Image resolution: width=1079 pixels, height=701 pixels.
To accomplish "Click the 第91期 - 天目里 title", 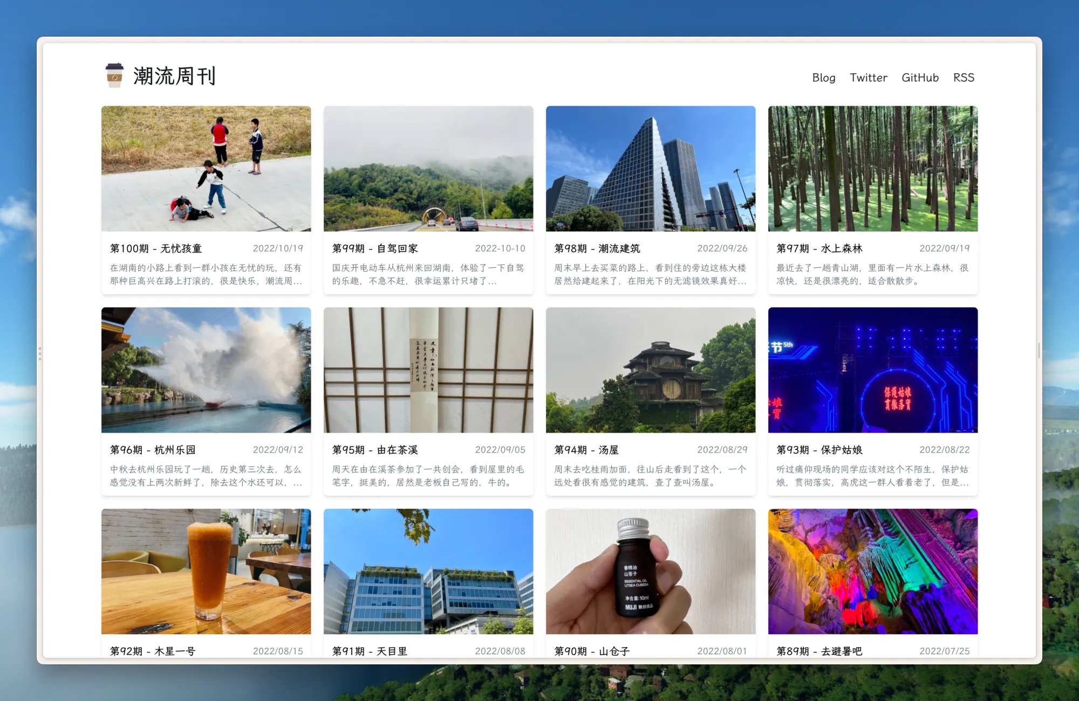I will [x=370, y=651].
